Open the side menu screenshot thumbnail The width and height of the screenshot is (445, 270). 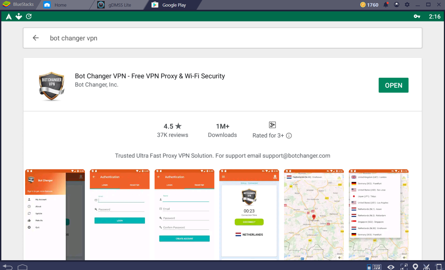pos(55,215)
